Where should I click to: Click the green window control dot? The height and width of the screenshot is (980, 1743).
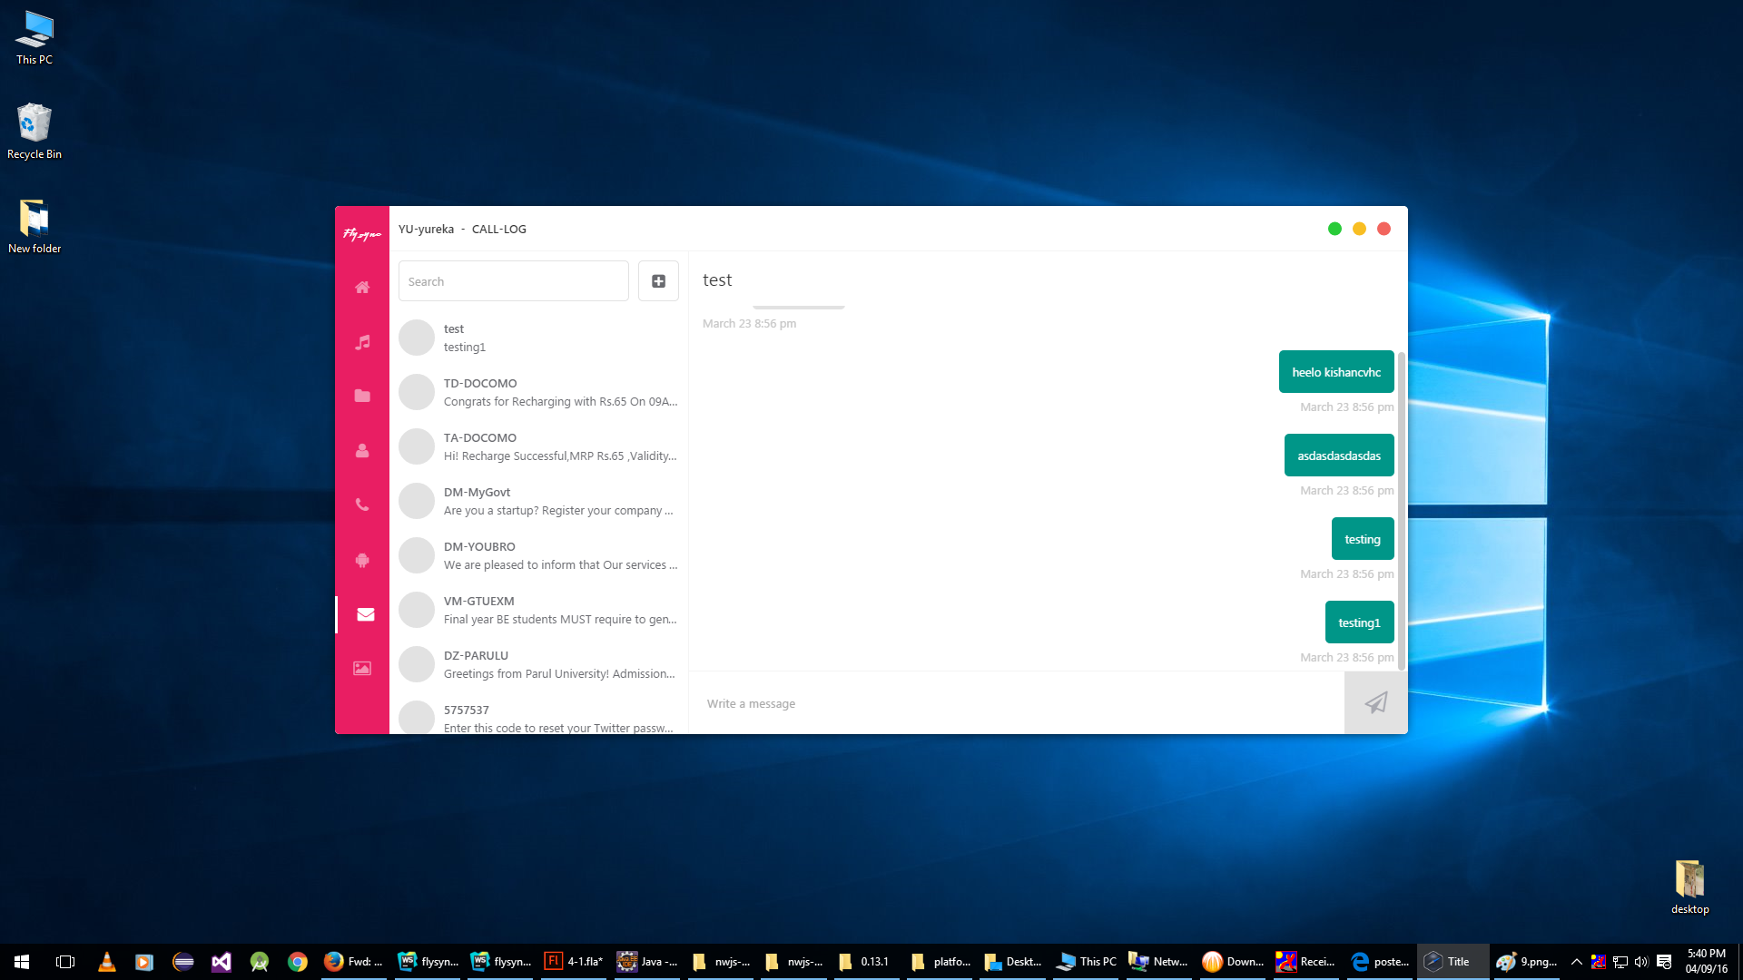tap(1334, 229)
